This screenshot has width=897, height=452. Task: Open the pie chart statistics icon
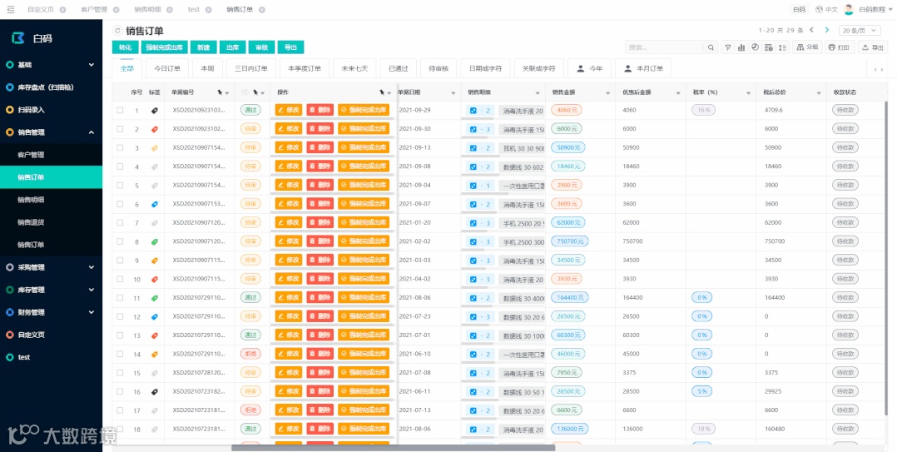(x=756, y=47)
